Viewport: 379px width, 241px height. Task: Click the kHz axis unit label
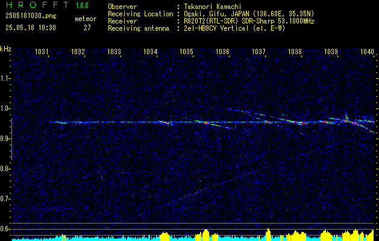(5, 49)
